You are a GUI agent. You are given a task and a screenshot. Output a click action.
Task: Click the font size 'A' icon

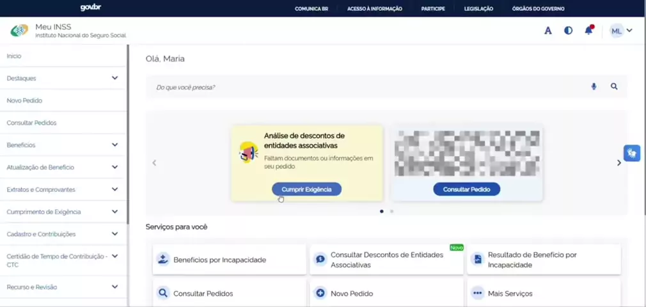pos(548,31)
